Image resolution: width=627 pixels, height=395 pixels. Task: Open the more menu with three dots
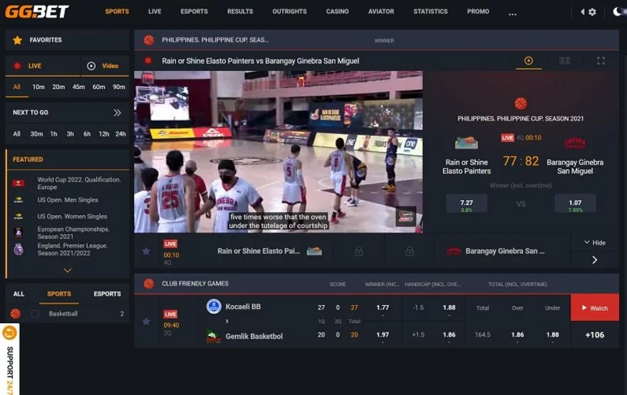tap(512, 13)
